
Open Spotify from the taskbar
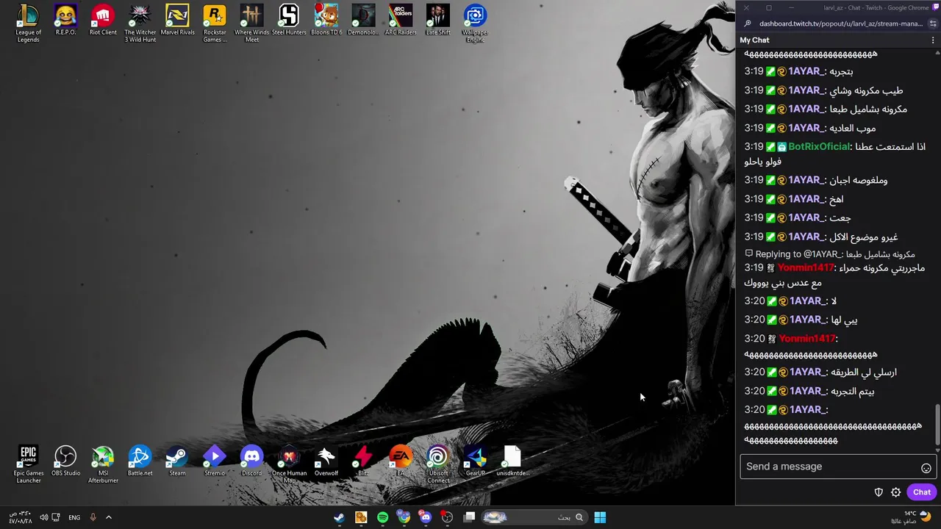pyautogui.click(x=382, y=517)
